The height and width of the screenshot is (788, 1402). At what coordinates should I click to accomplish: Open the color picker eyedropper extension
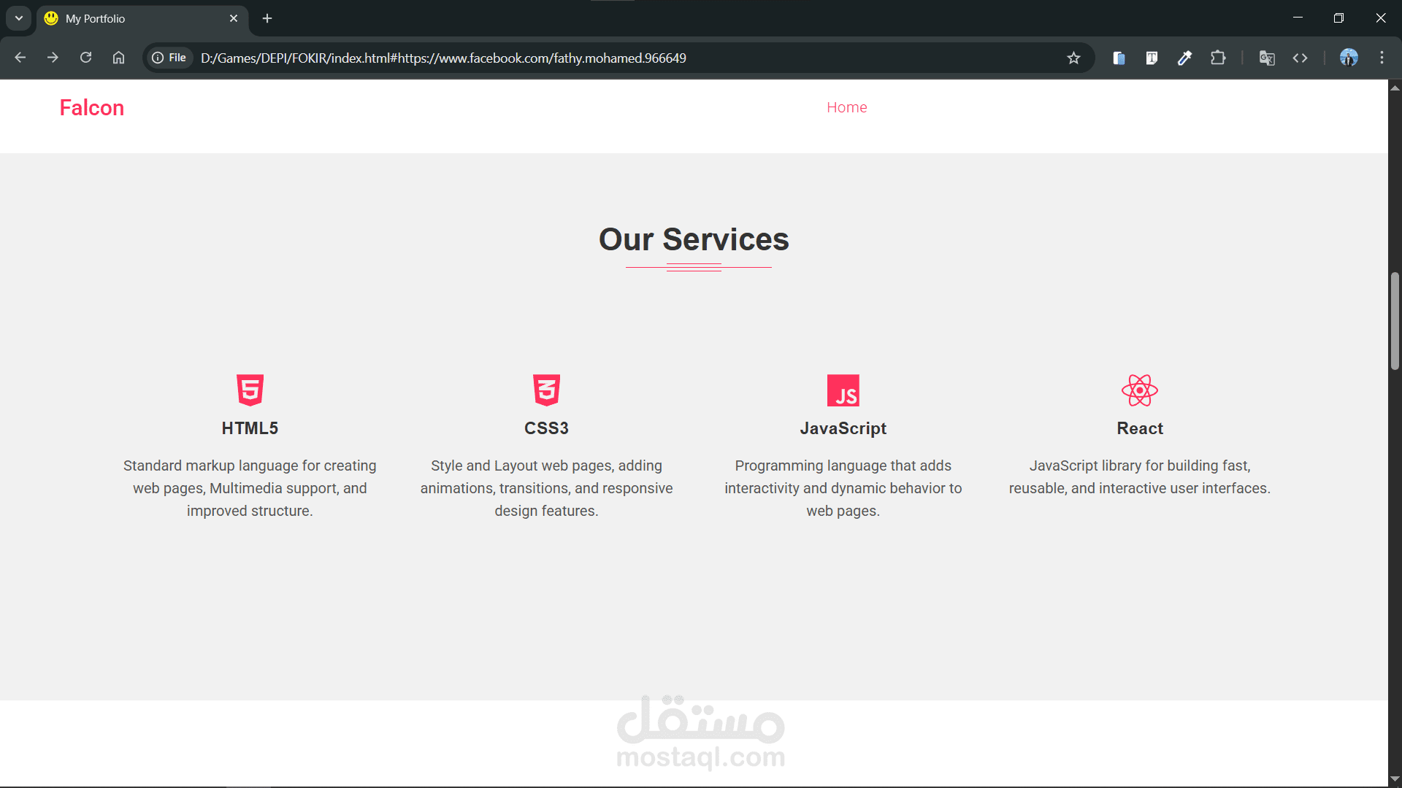[1184, 58]
